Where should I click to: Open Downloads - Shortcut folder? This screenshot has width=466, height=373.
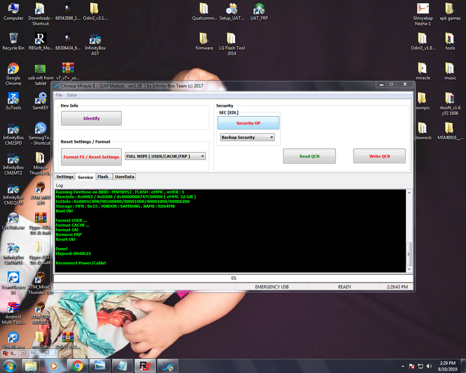pos(41,14)
